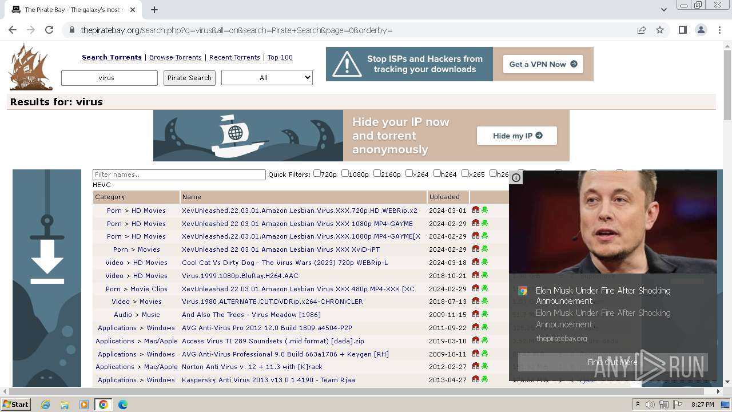Click the Pirate Bay ship logo
Image resolution: width=732 pixels, height=412 pixels.
(30, 68)
